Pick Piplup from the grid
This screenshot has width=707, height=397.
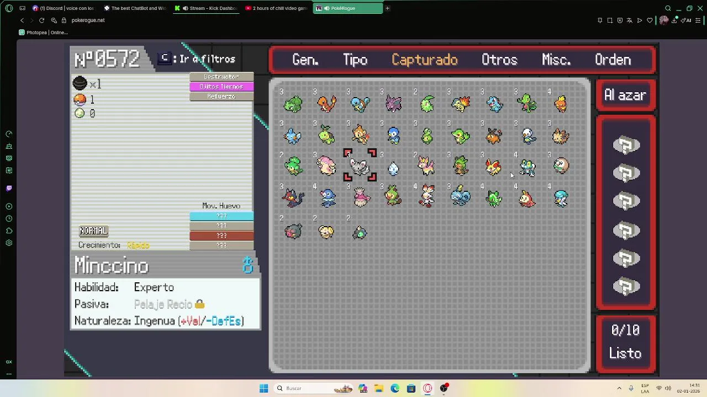(x=394, y=135)
